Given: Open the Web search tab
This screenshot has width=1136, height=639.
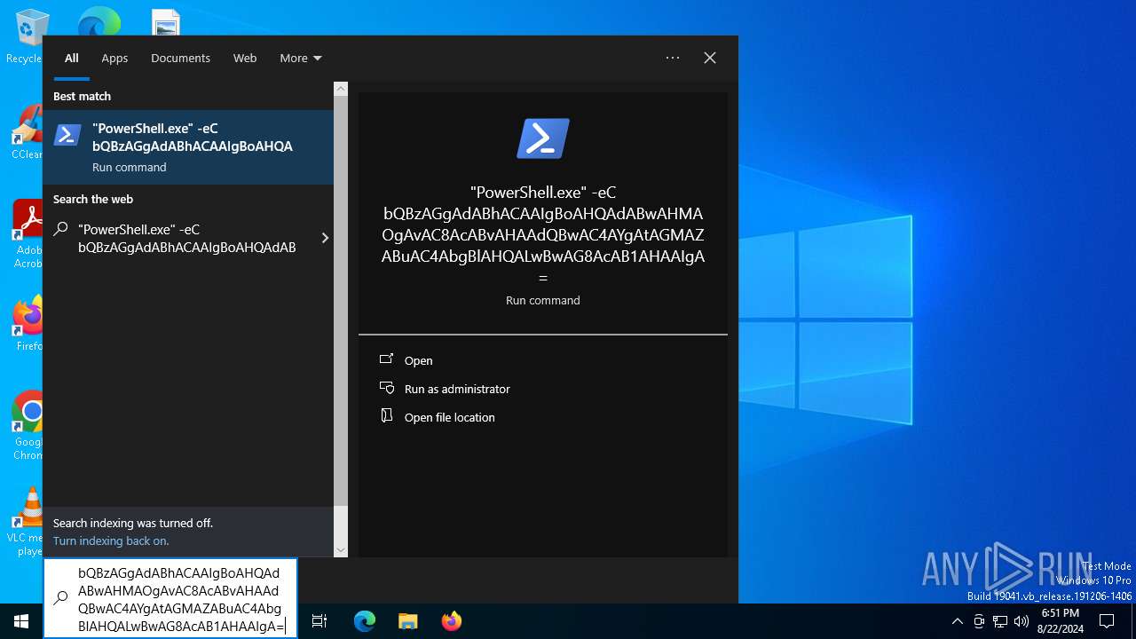Looking at the screenshot, I should pyautogui.click(x=245, y=58).
